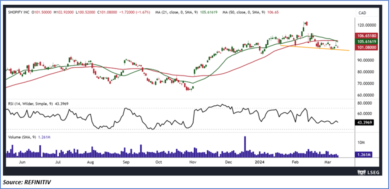This screenshot has height=189, width=389.
Task: Select the MA (21, close, 0, SMA, 9) legend
Action: click(x=177, y=12)
